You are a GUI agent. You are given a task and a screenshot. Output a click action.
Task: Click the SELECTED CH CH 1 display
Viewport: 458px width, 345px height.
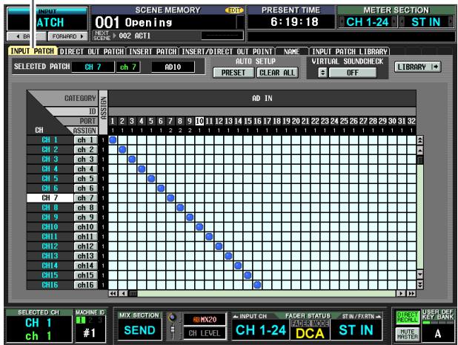pyautogui.click(x=39, y=329)
